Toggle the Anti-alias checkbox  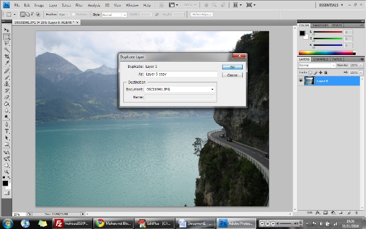point(73,15)
